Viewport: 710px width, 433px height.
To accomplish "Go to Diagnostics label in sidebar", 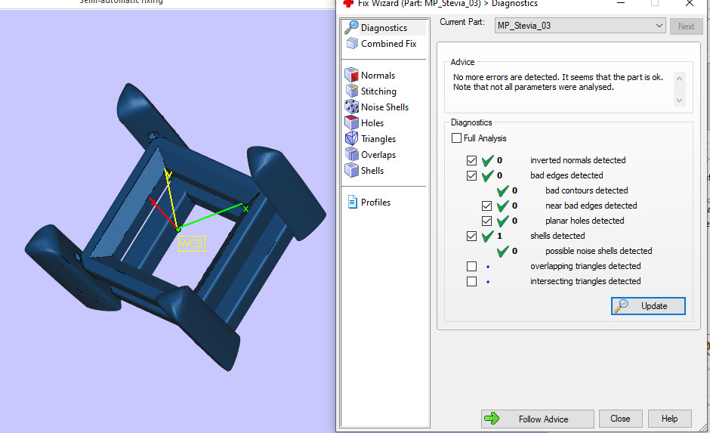I will [384, 28].
